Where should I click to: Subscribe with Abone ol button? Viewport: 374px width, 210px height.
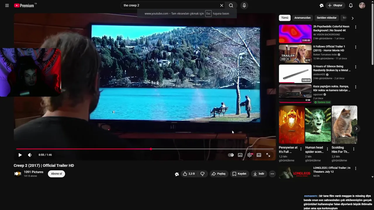point(56,174)
